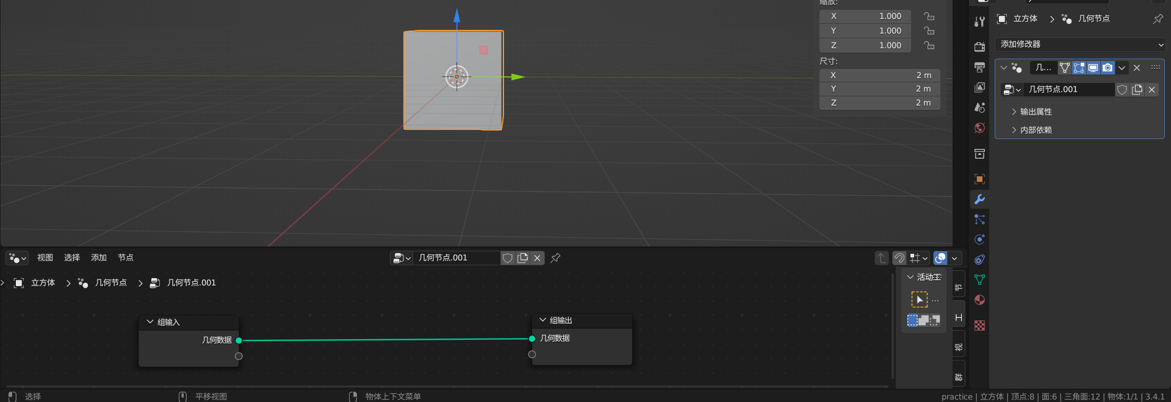Open the Modifiers wrench tab
The image size is (1171, 402).
[x=979, y=199]
